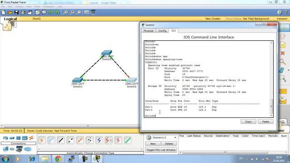Screen dimensions: 290x163
Task: Reset zoom with the middle magnifier icon
Action: click(72, 12)
